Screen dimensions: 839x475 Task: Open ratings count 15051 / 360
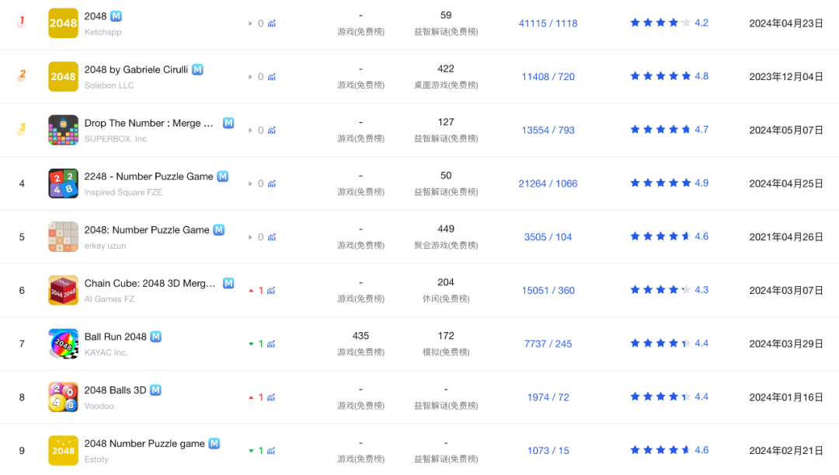(x=548, y=290)
